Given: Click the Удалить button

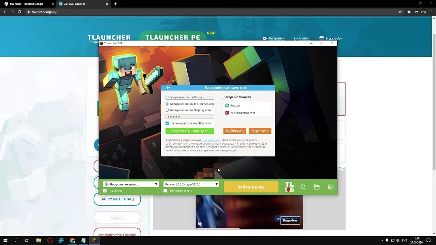Looking at the screenshot, I should tap(260, 131).
